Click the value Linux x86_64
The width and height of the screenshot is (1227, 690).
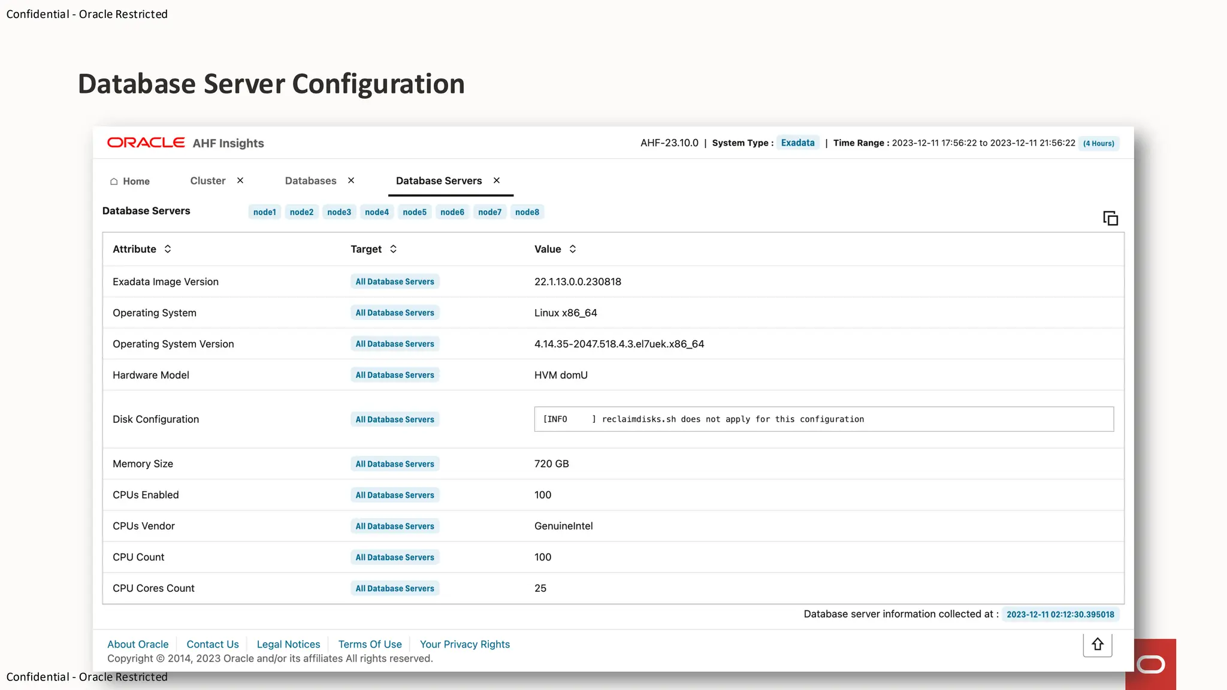tap(566, 313)
